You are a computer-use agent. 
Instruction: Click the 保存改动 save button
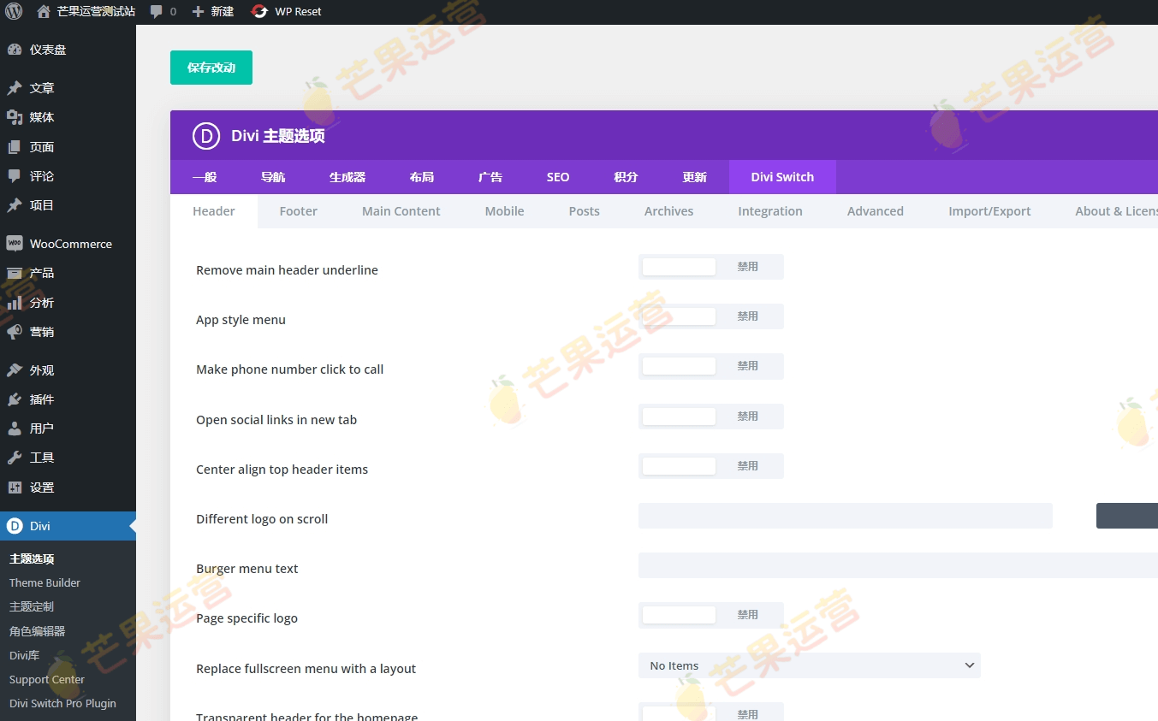coord(211,67)
